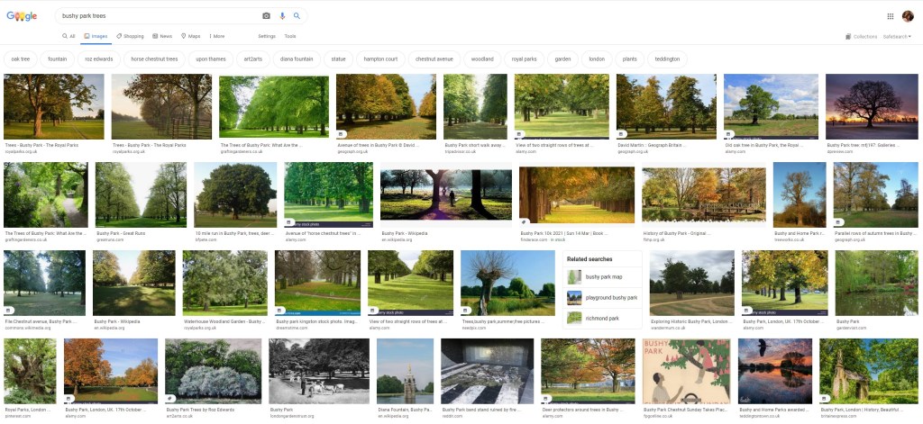Start voice search with the microphone icon

point(282,16)
